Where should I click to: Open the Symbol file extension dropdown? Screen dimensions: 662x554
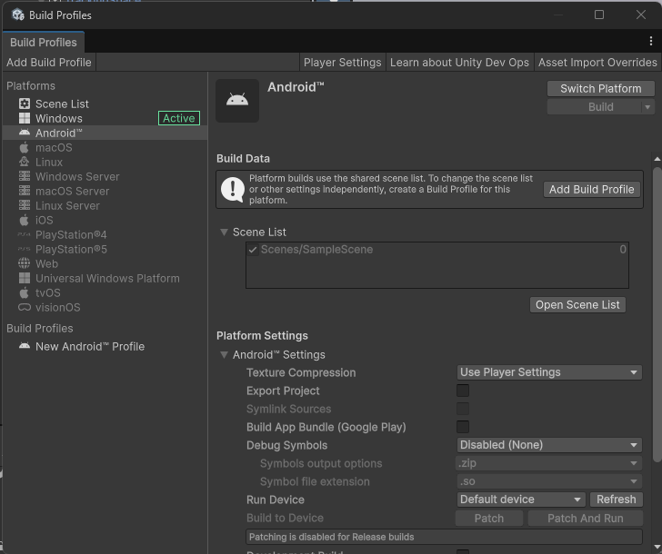click(x=549, y=481)
